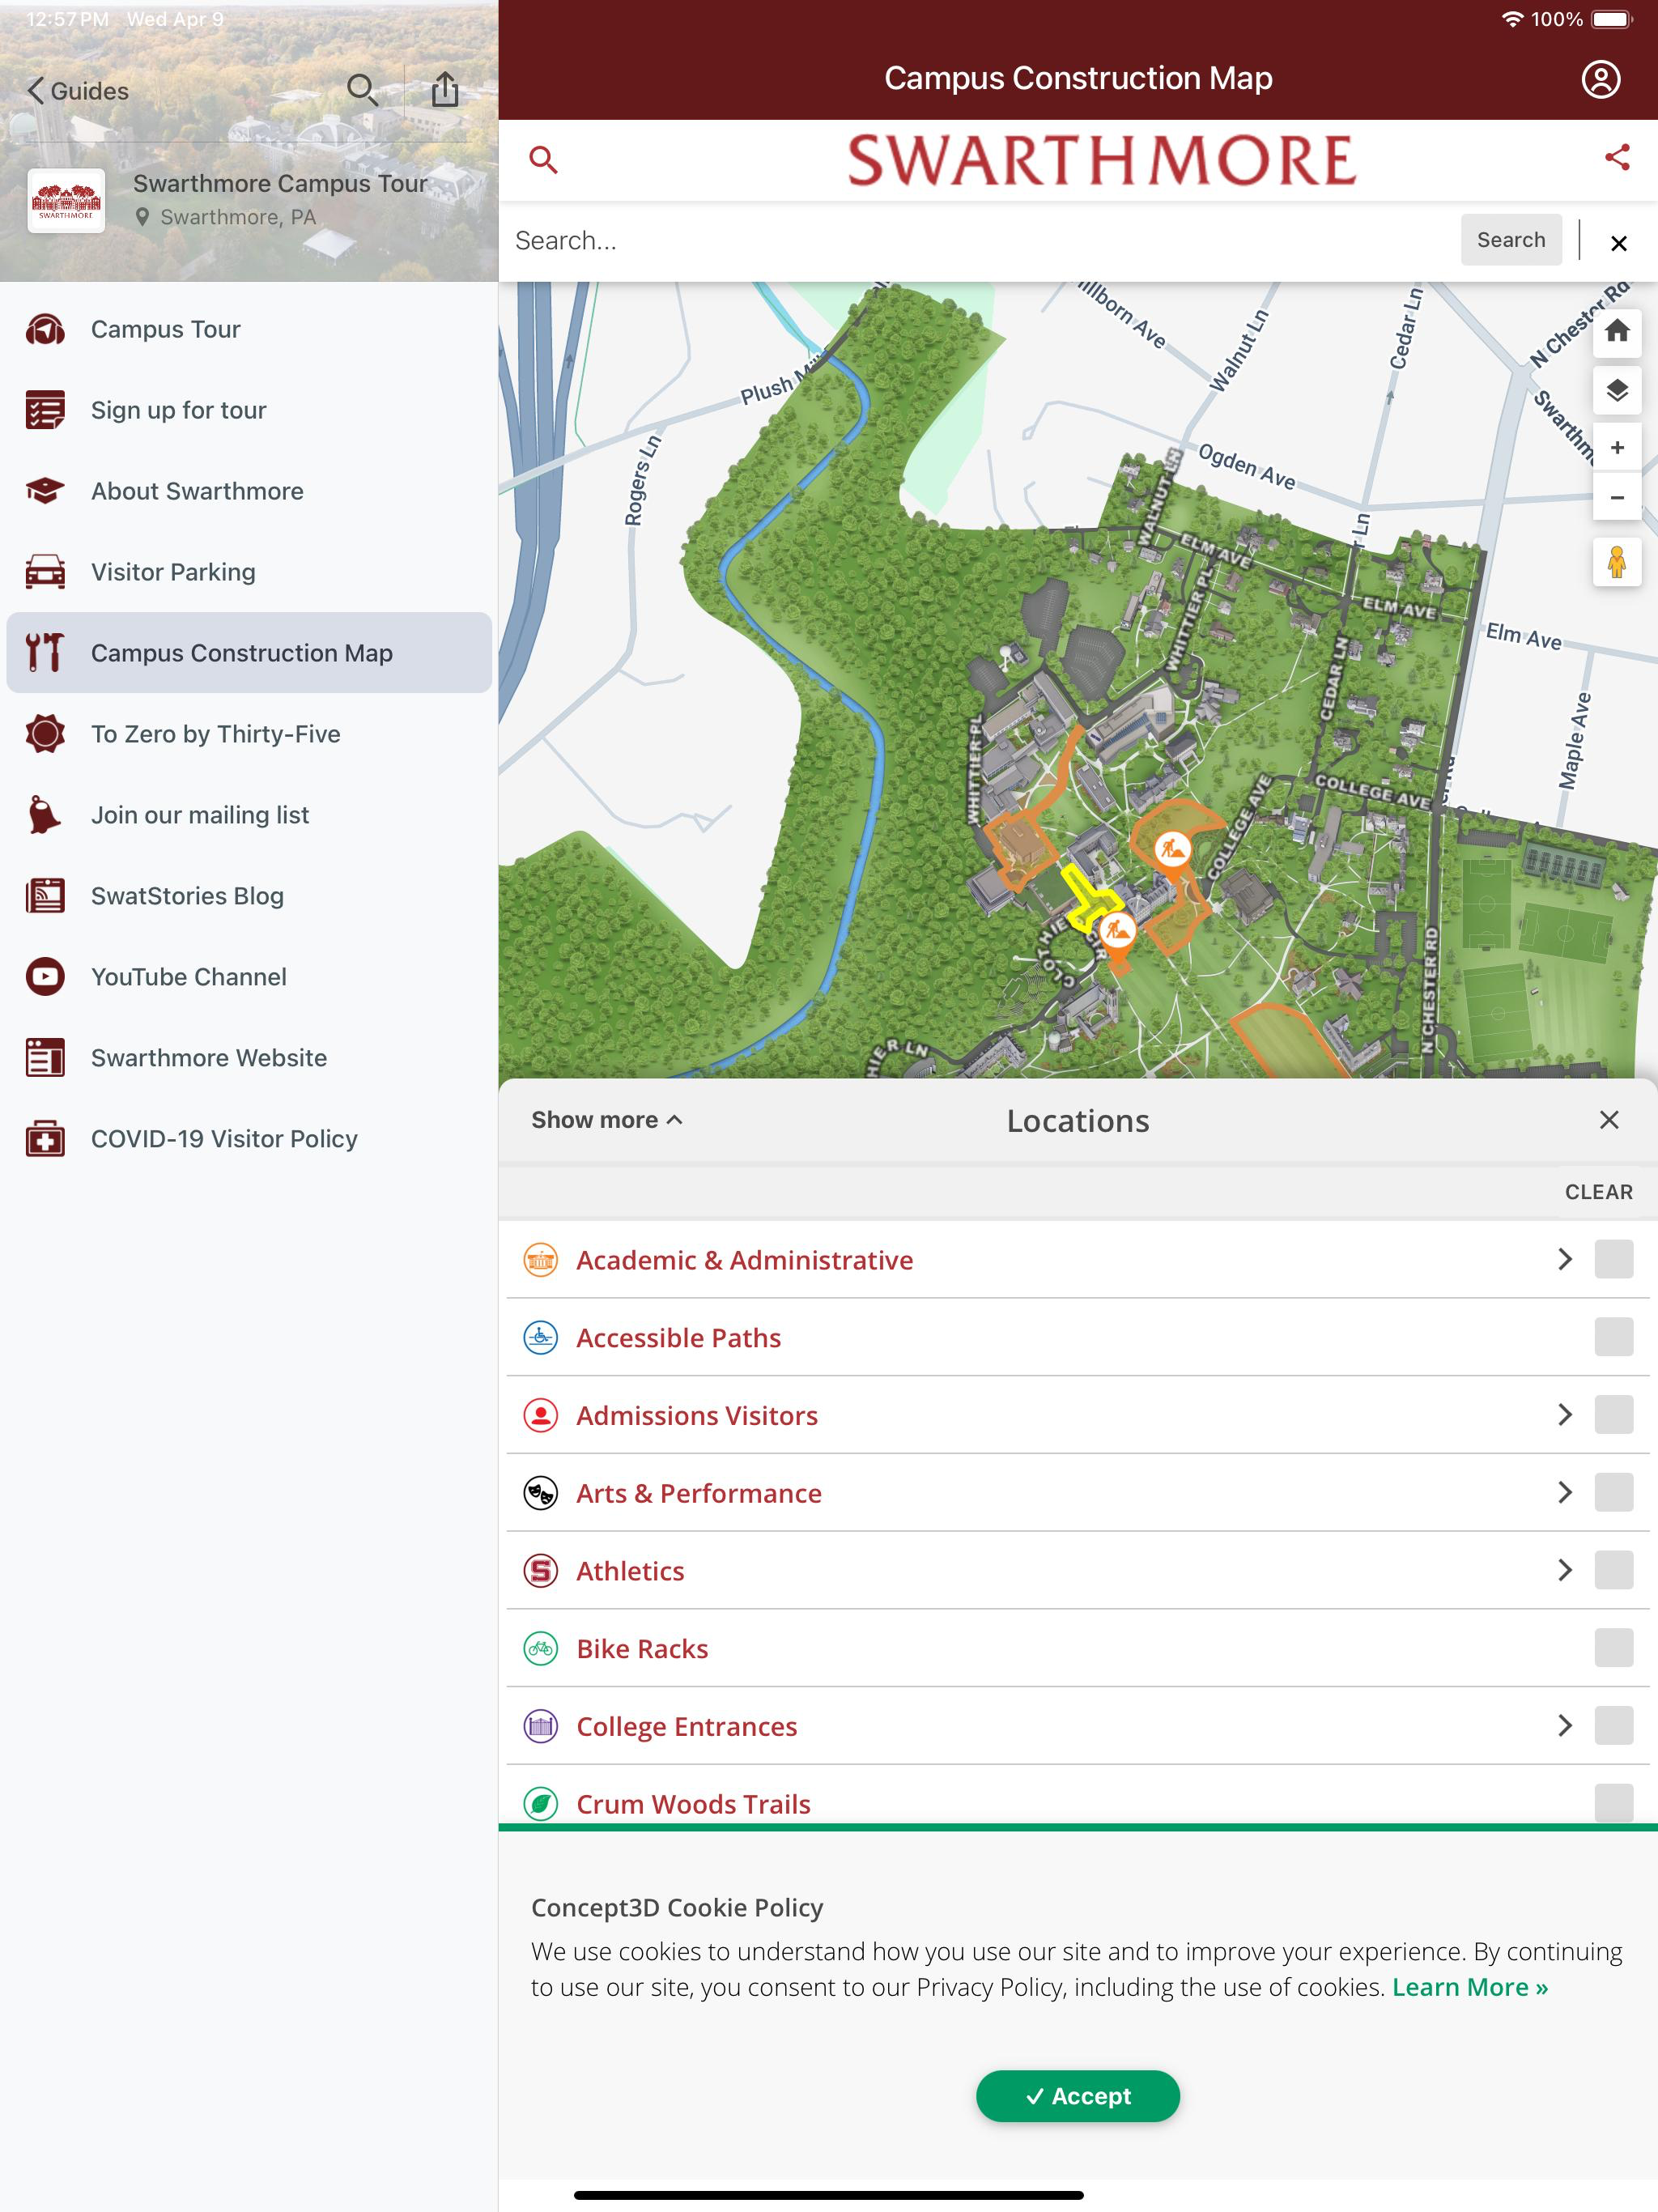Expand Arts & Performance with its chevron

tap(1565, 1493)
